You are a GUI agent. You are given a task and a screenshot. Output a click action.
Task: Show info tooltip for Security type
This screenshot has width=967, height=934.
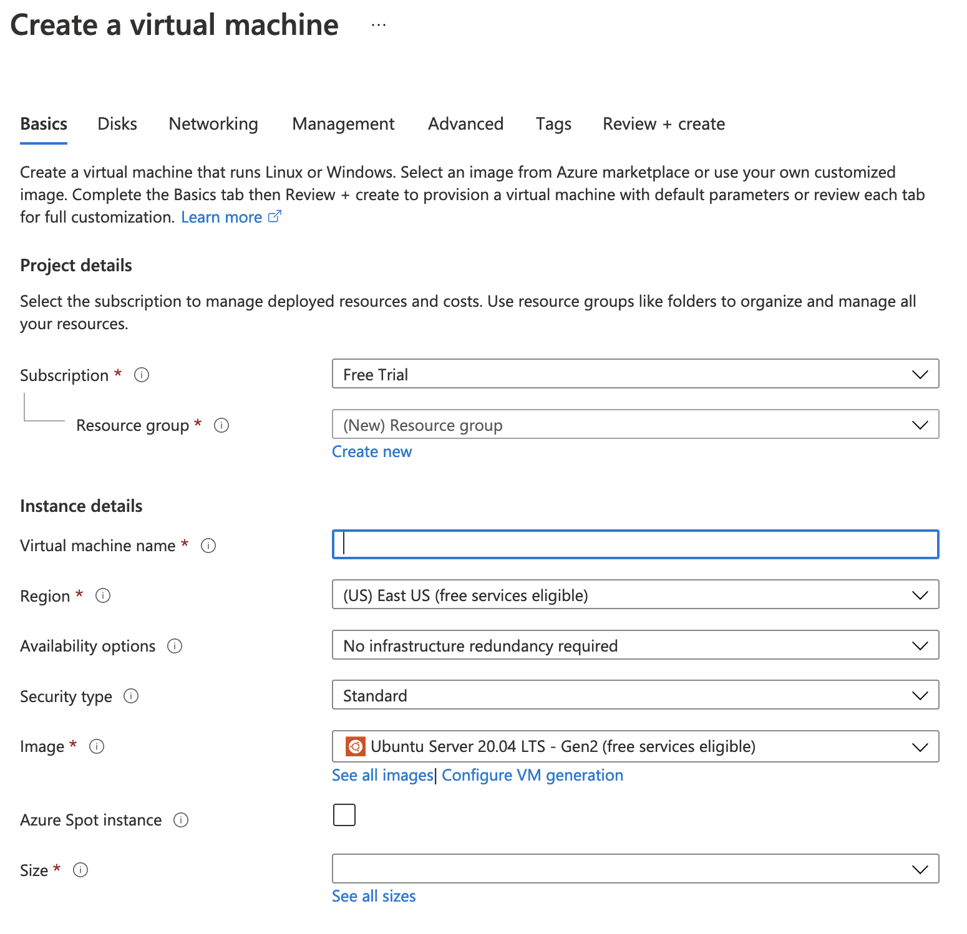[x=131, y=696]
